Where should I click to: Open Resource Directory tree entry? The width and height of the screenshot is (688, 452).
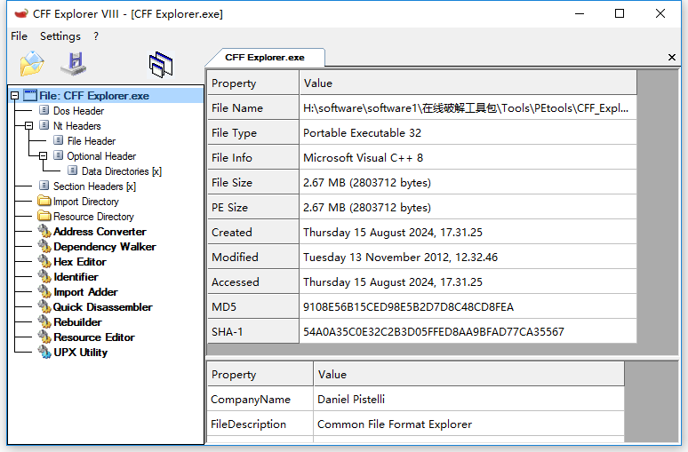point(93,217)
